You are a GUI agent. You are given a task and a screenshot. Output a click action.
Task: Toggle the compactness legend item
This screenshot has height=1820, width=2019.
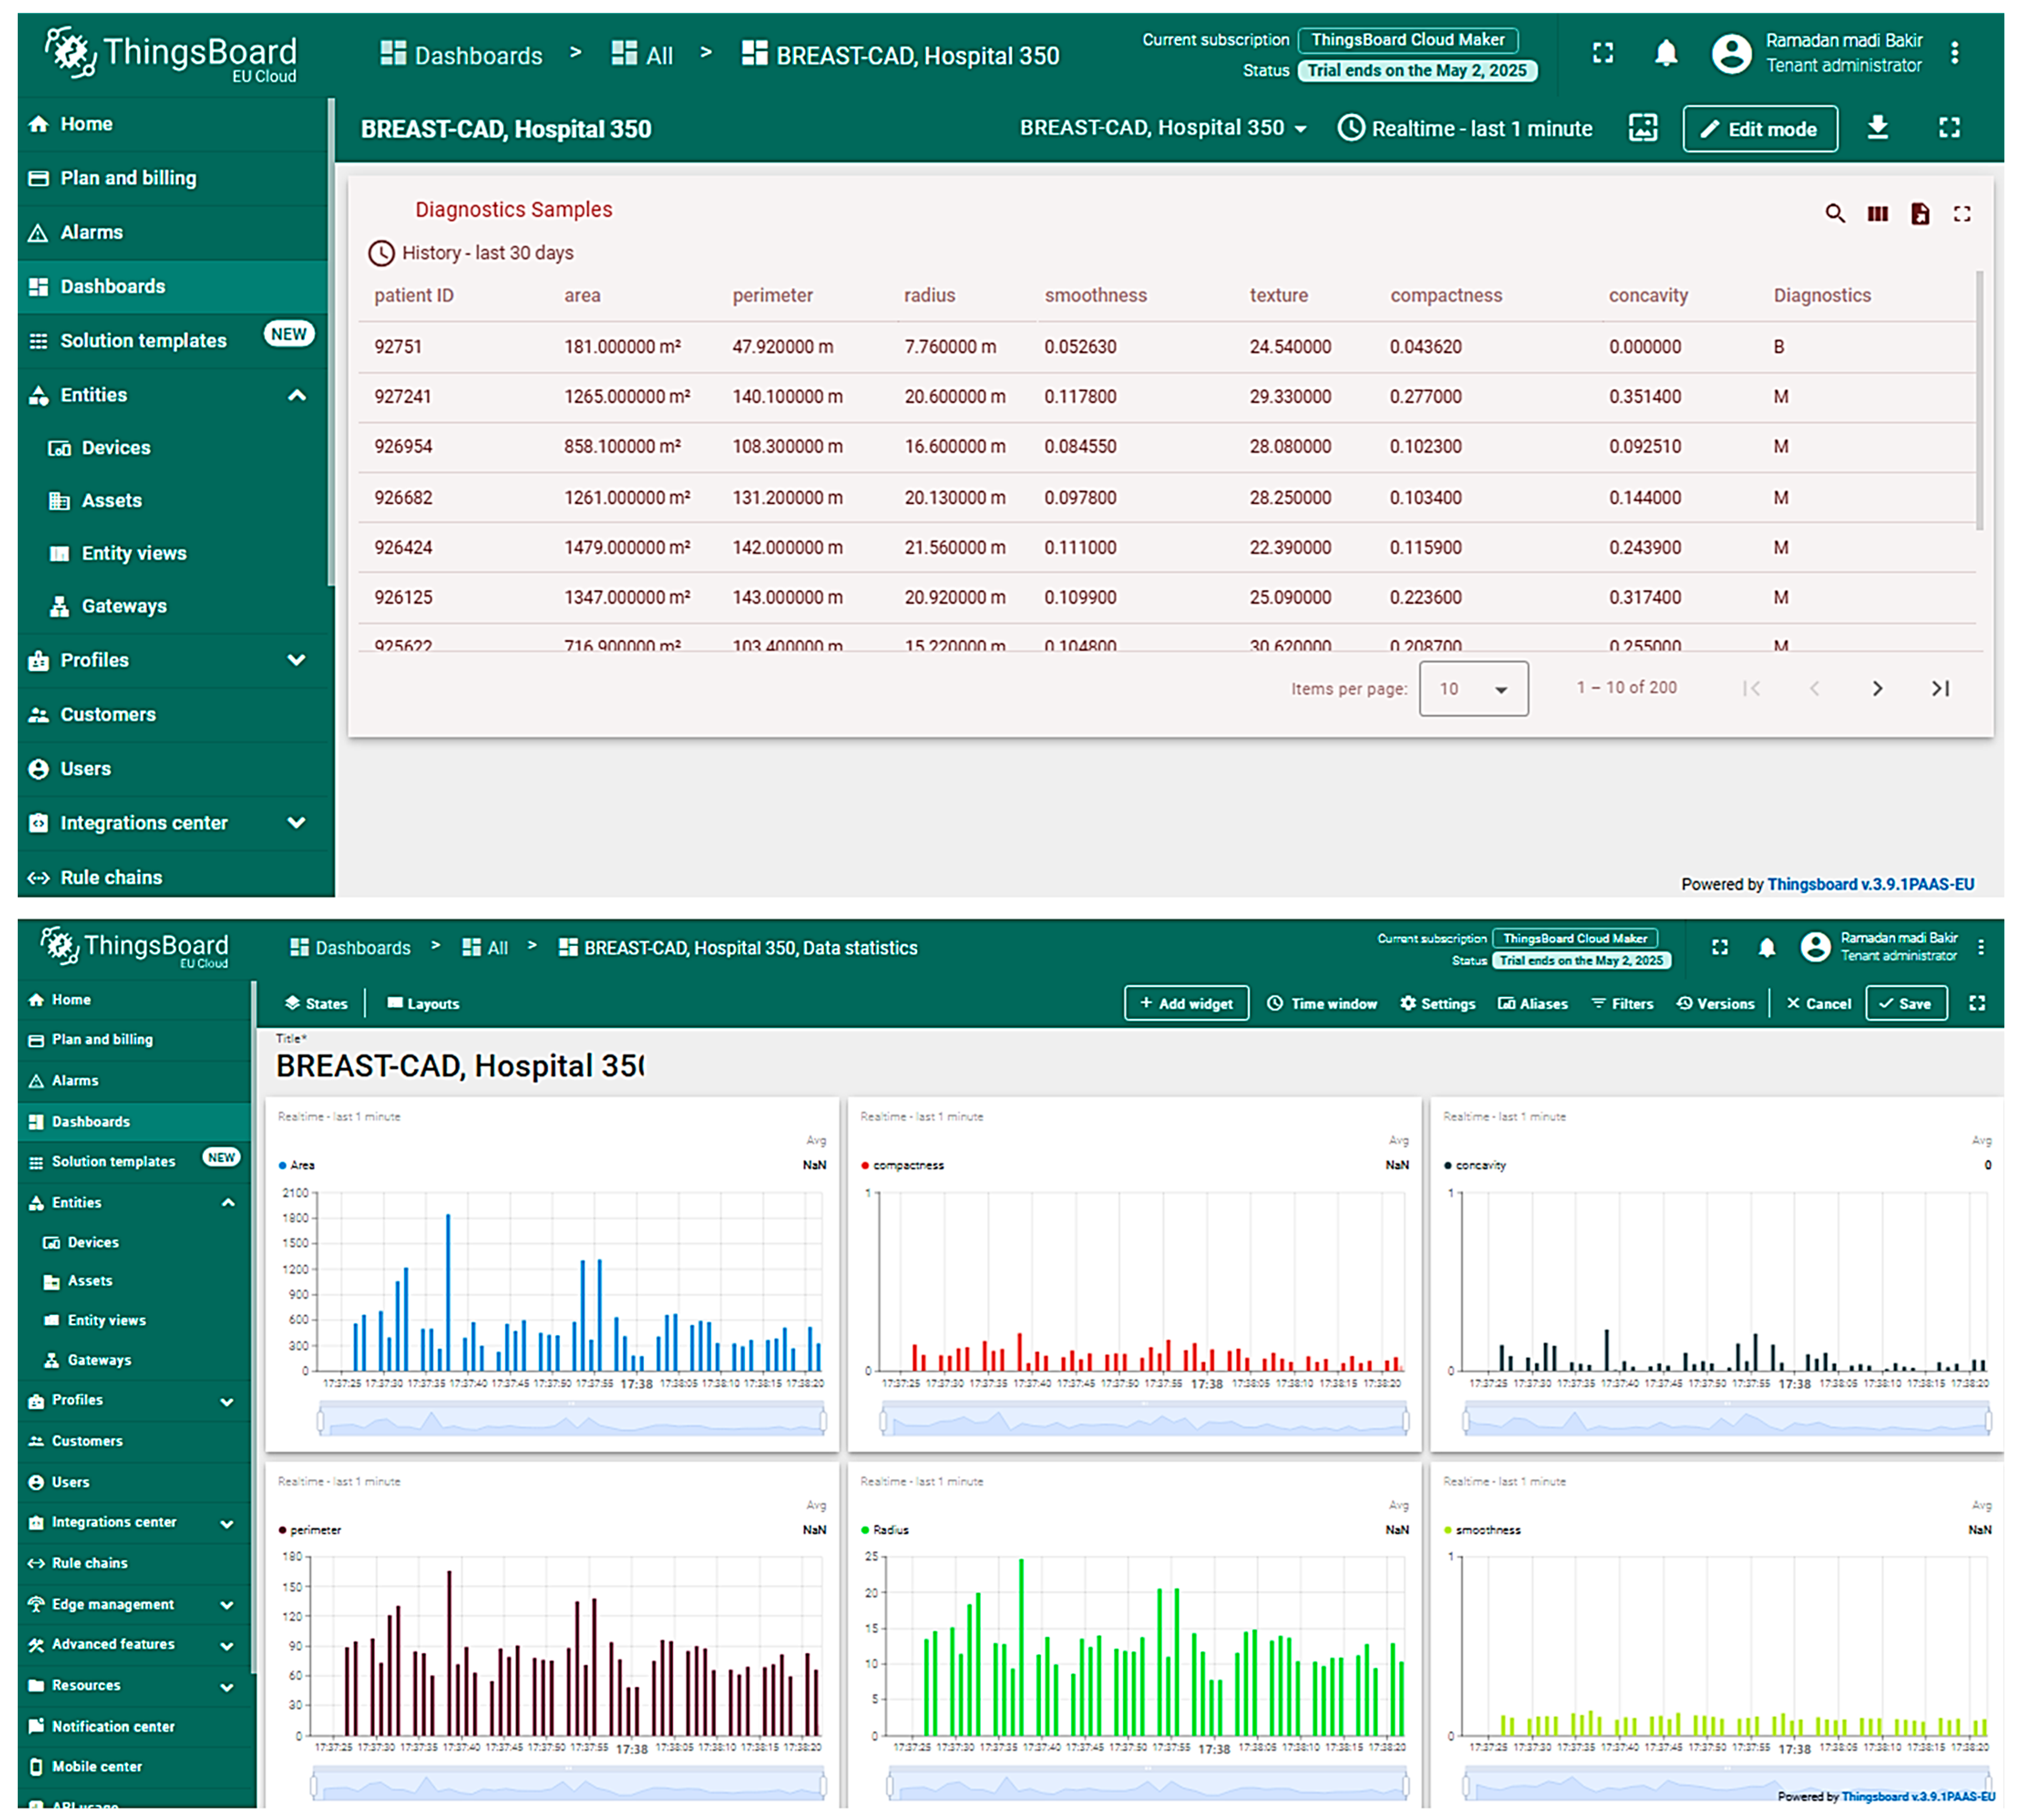(902, 1165)
